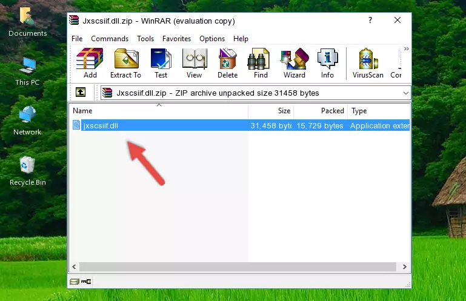Click the horizontal scrollbar left arrow
466x301 pixels.
[75, 266]
